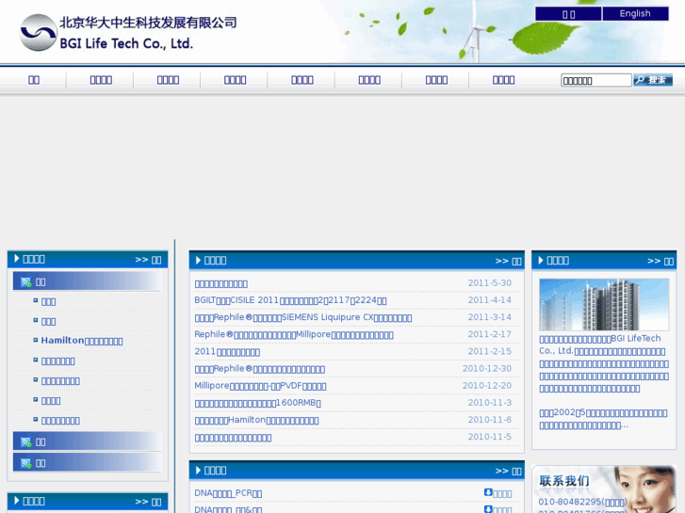The height and width of the screenshot is (513, 685).
Task: Click the BGI Life Tech swirl logo
Action: point(39,32)
